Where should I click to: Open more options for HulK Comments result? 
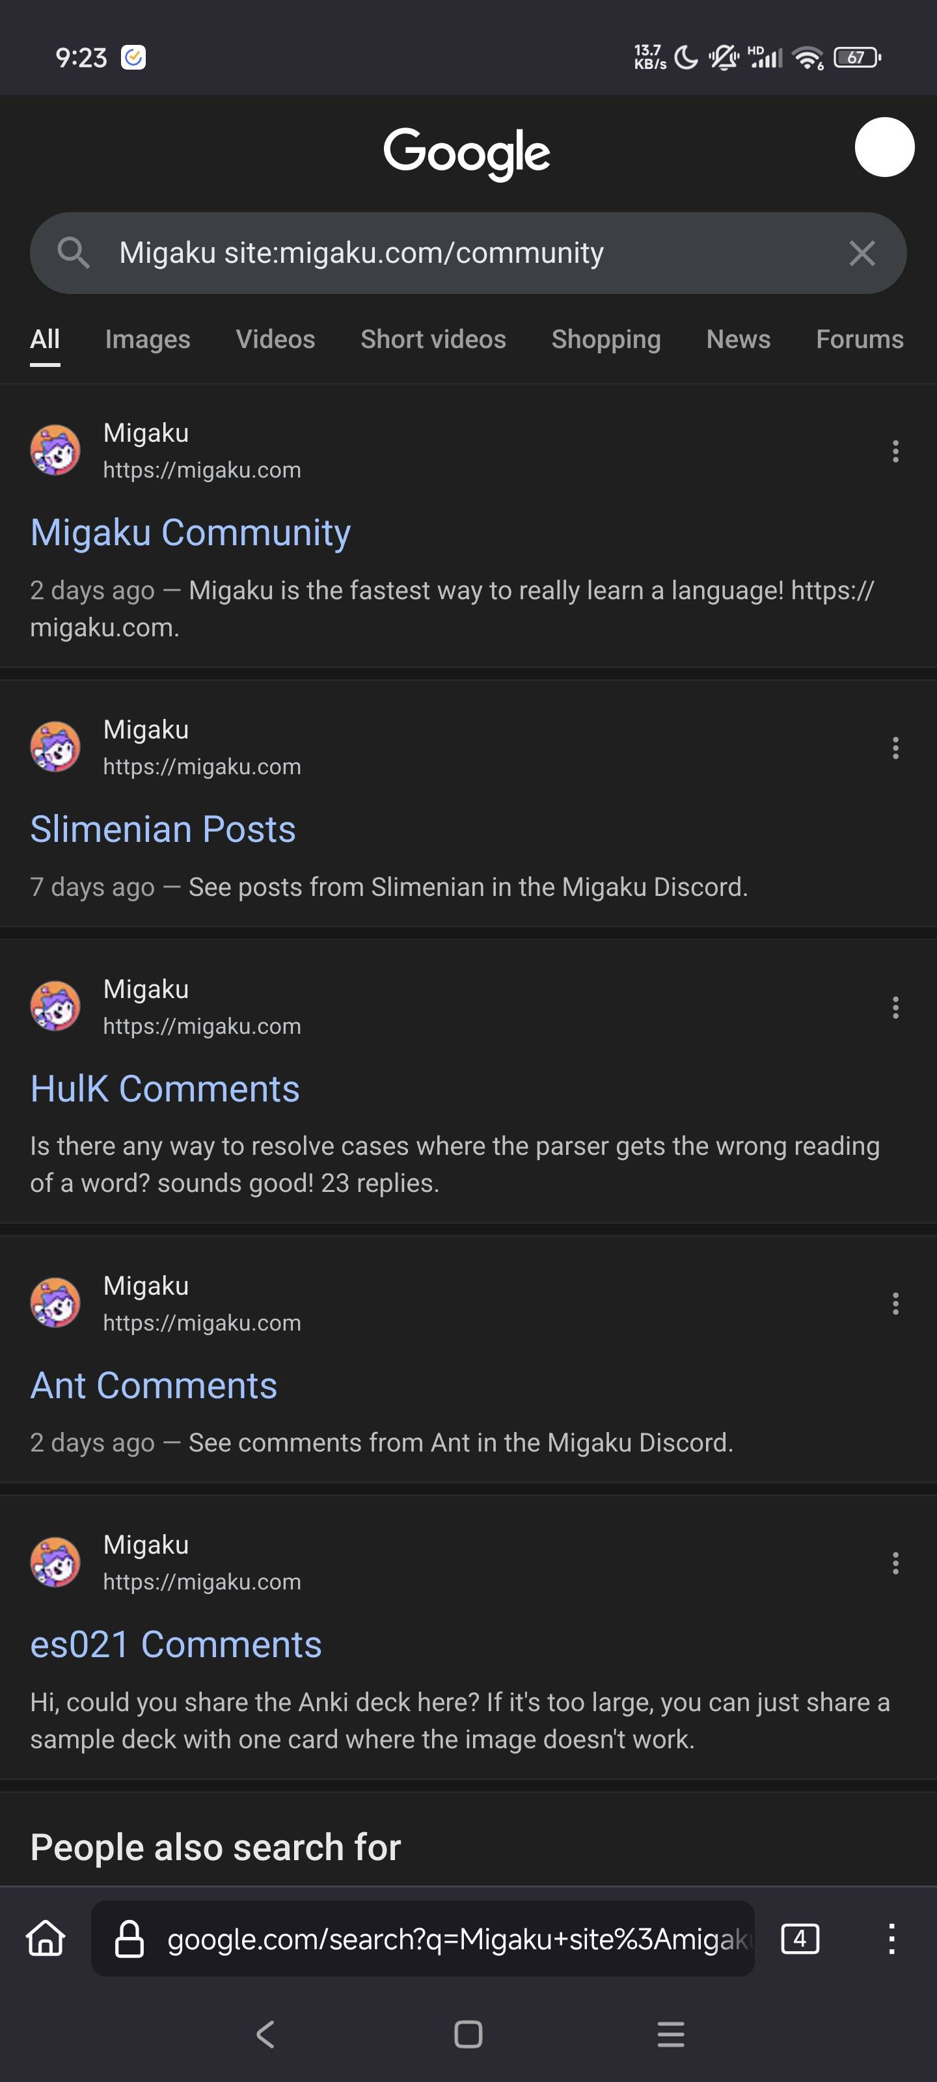[895, 1007]
